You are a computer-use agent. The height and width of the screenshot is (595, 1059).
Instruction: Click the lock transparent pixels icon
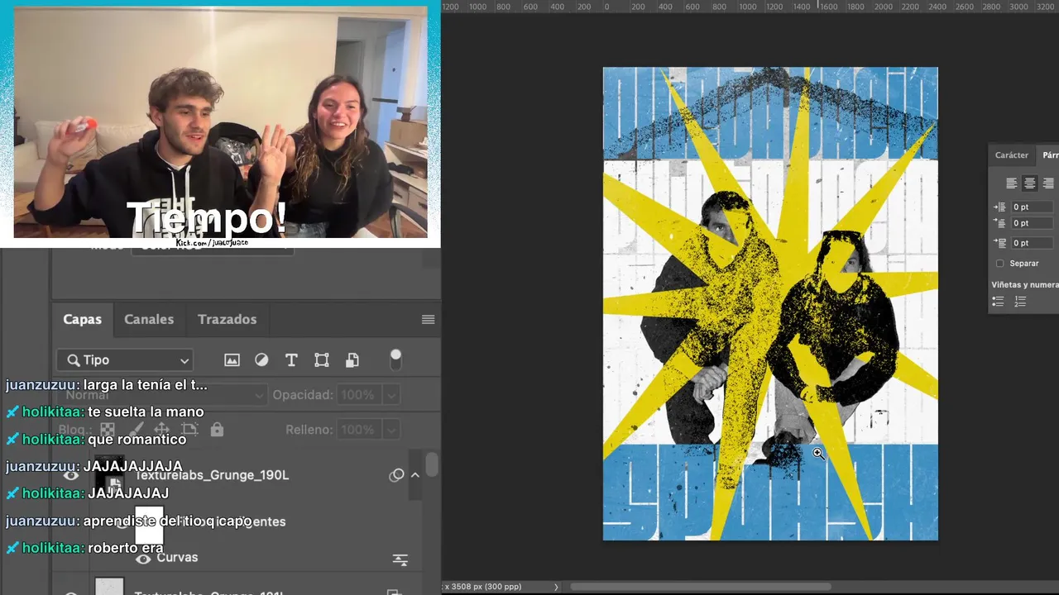108,430
